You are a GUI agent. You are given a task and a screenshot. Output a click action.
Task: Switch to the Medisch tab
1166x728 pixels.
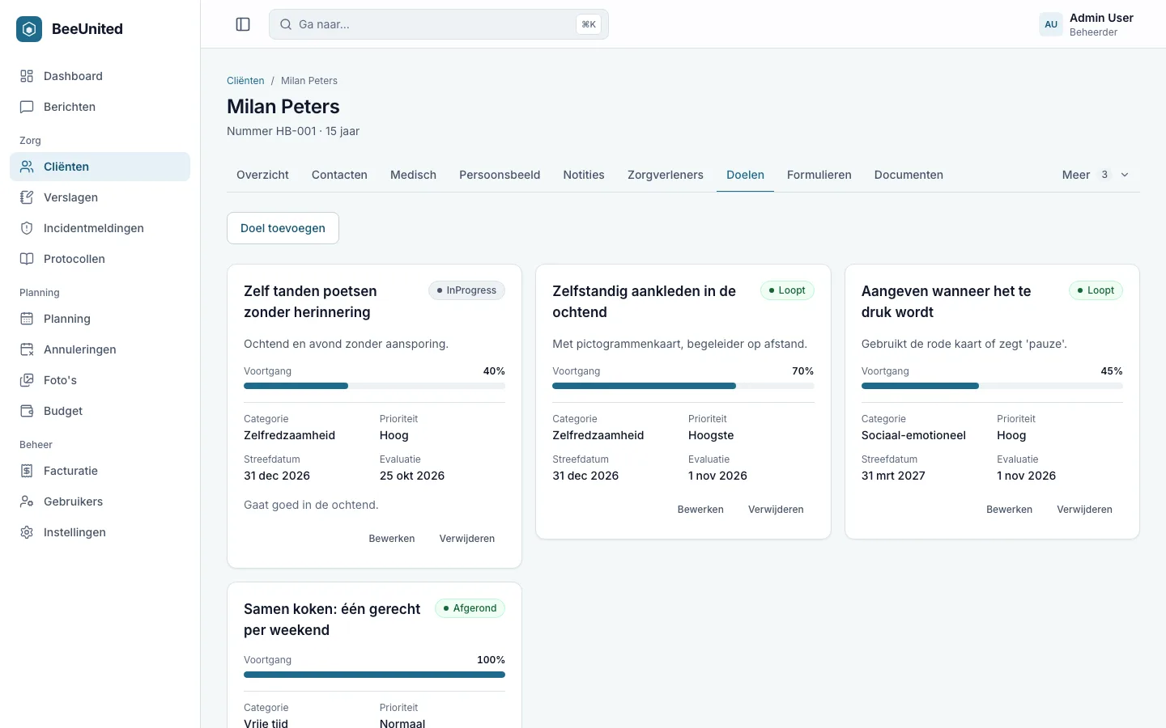tap(413, 175)
